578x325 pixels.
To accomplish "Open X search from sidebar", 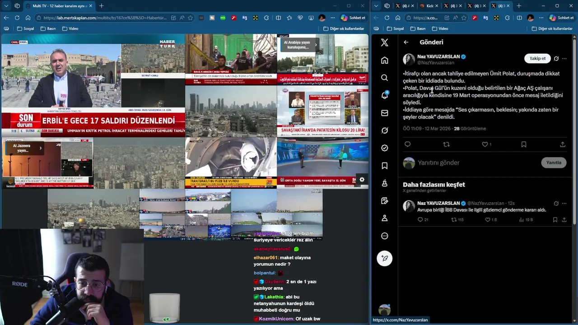I will pyautogui.click(x=384, y=78).
